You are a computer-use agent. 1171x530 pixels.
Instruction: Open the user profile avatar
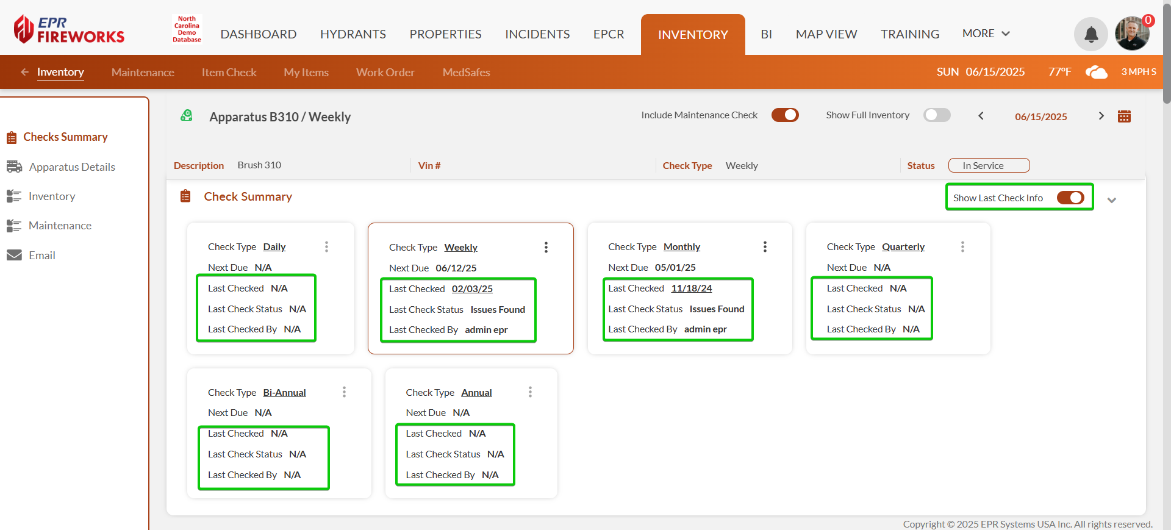(x=1131, y=34)
